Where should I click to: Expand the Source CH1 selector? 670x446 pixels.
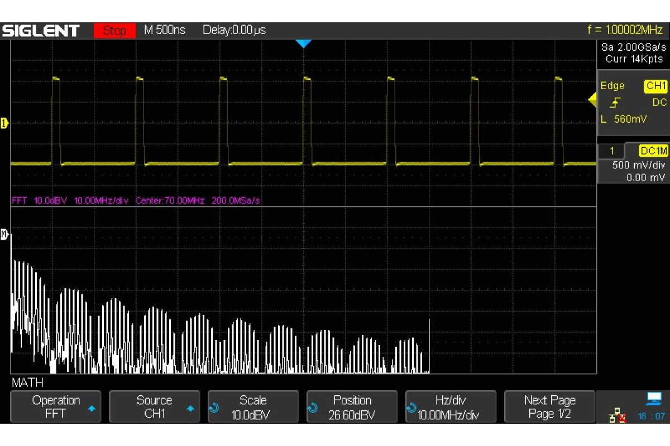tap(154, 407)
